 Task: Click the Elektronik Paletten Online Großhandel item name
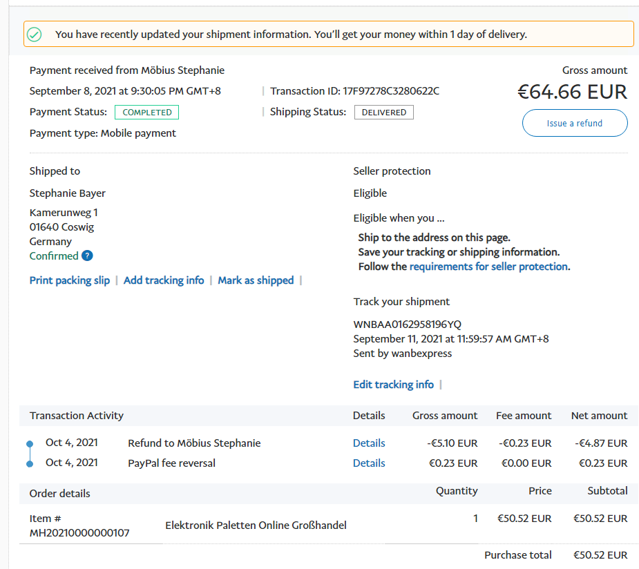(256, 525)
